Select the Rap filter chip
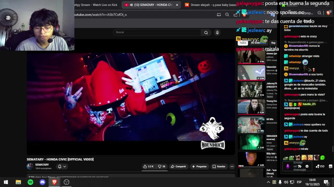This screenshot has height=187, width=334. [273, 43]
